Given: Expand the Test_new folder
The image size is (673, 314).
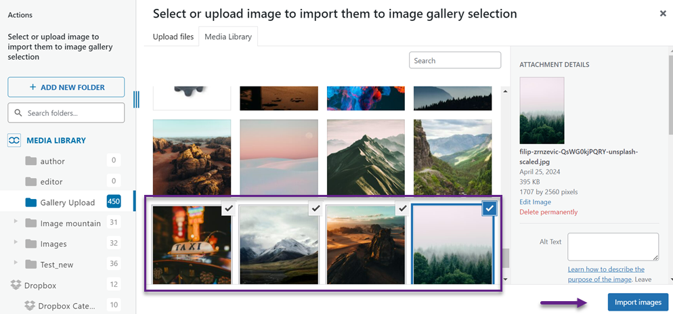Looking at the screenshot, I should coord(16,265).
